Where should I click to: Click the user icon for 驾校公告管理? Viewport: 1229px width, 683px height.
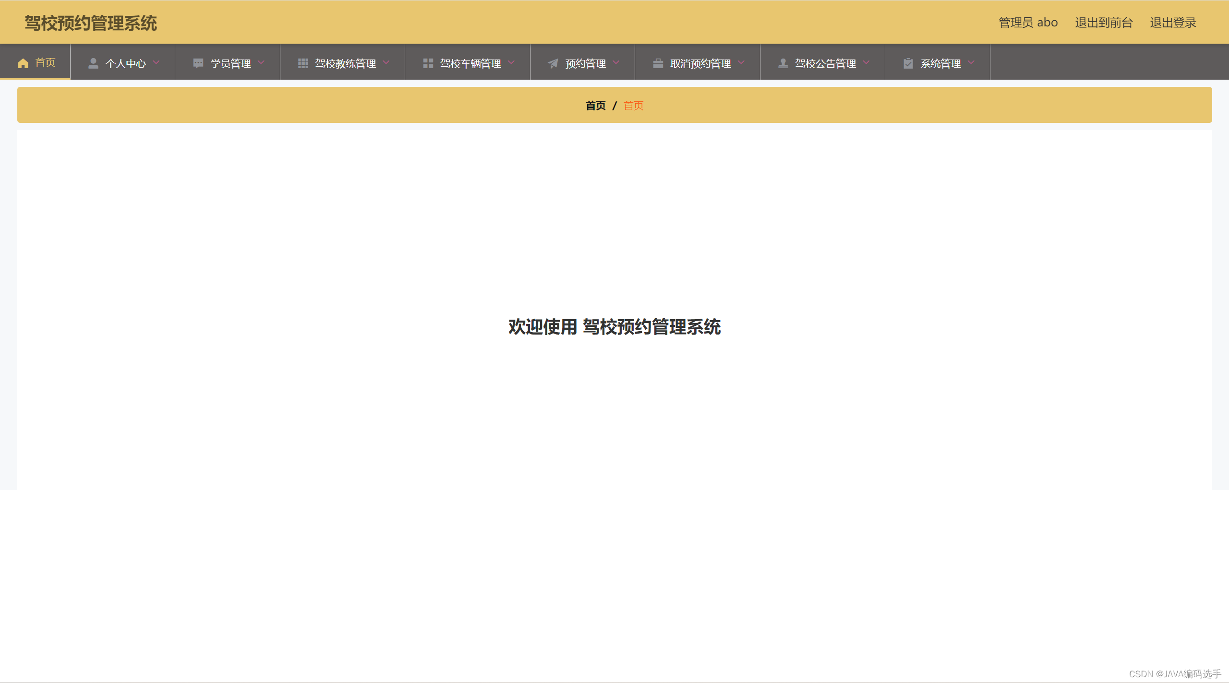click(783, 62)
